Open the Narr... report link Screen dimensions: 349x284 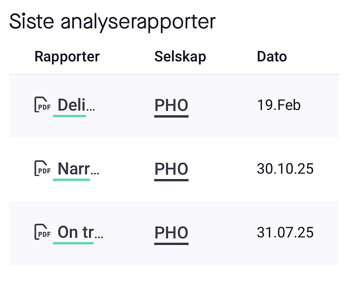coord(78,169)
